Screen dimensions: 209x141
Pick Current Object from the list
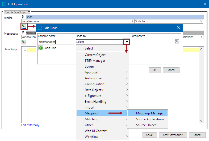pos(95,55)
